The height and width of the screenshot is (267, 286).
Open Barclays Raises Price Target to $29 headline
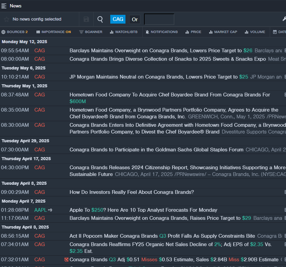tap(160, 218)
